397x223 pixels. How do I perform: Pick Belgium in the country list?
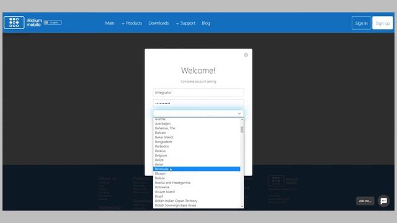click(197, 155)
